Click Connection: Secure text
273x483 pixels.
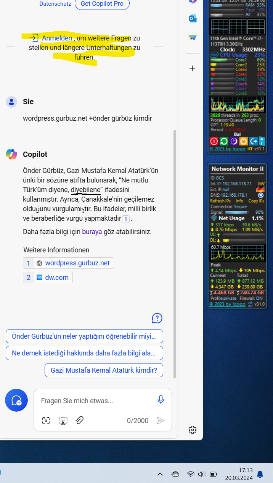tap(229, 207)
